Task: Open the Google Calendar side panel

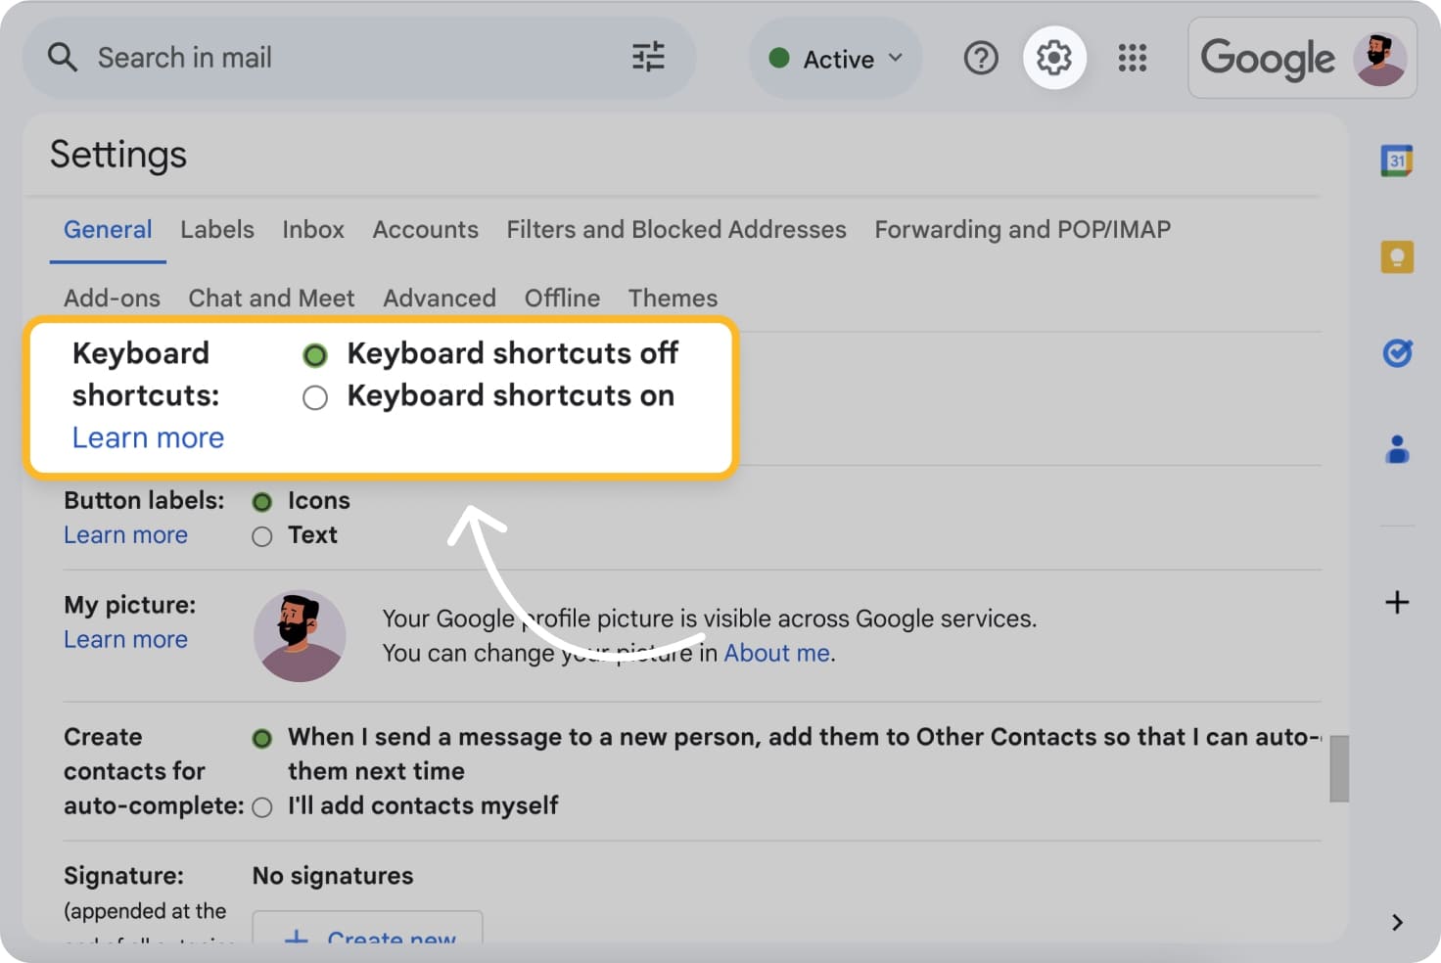Action: coord(1398,160)
